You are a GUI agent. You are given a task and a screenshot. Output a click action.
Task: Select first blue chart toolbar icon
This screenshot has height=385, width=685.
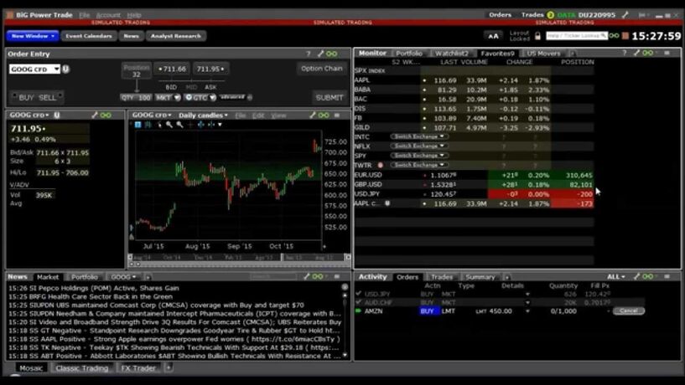coord(138,125)
